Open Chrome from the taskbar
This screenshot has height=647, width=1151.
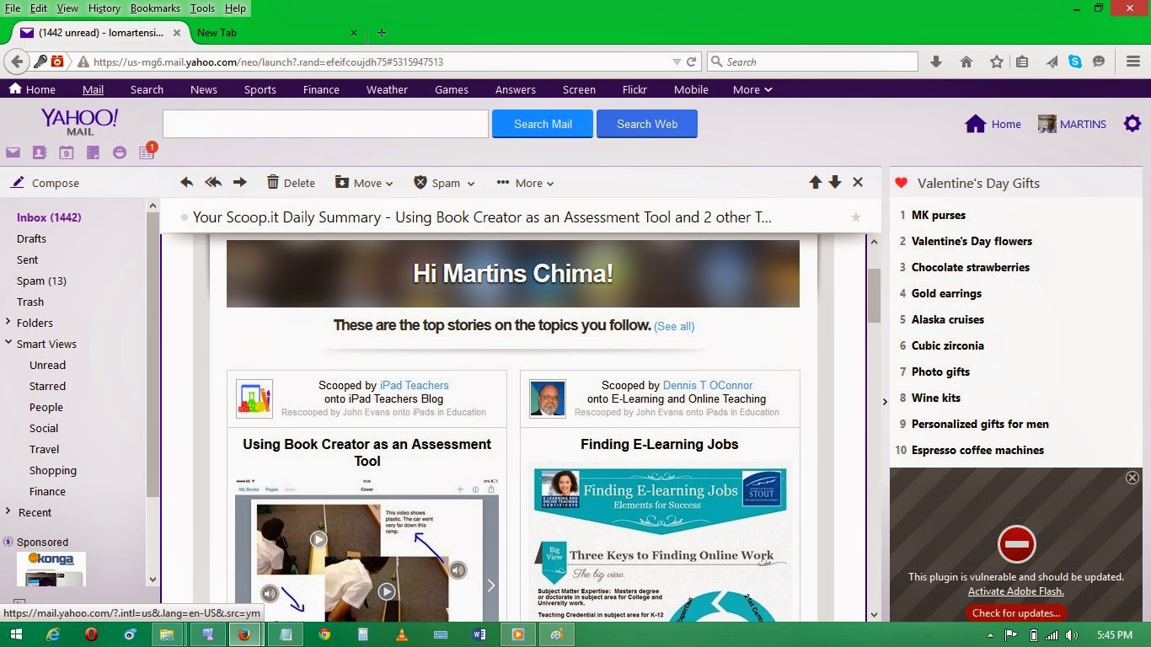(x=324, y=634)
